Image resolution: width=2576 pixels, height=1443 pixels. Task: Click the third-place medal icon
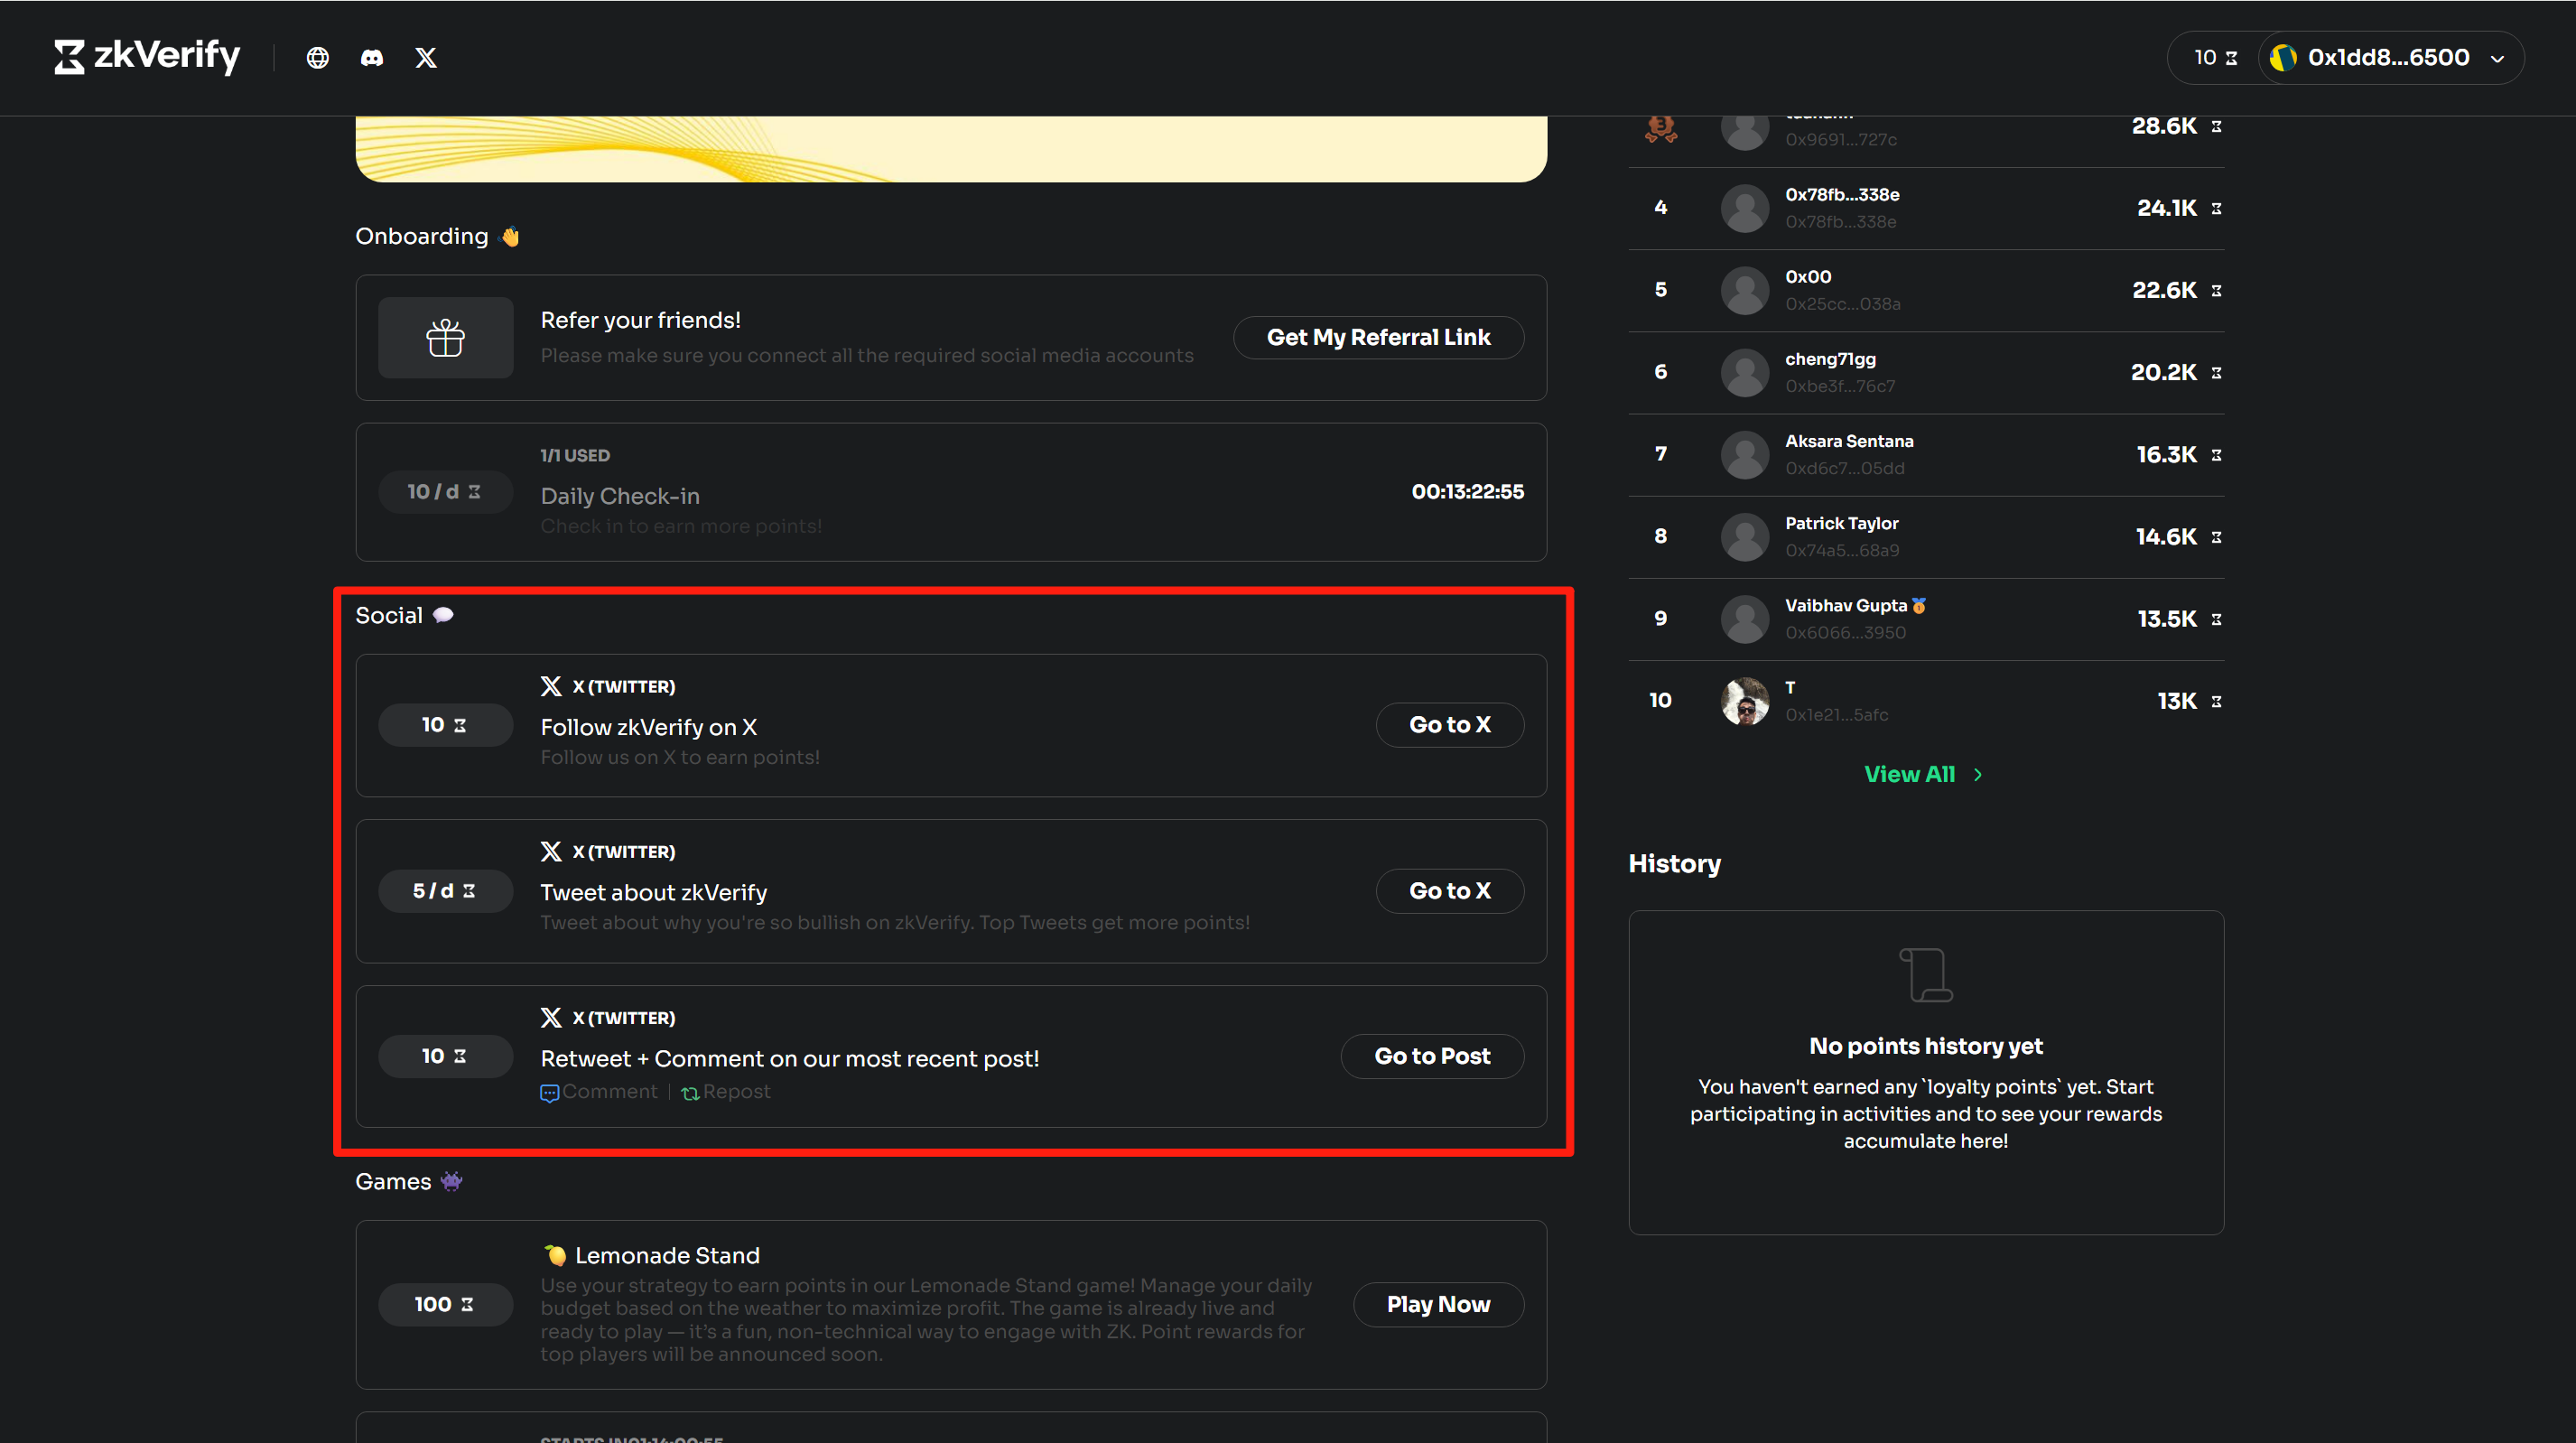tap(1661, 128)
